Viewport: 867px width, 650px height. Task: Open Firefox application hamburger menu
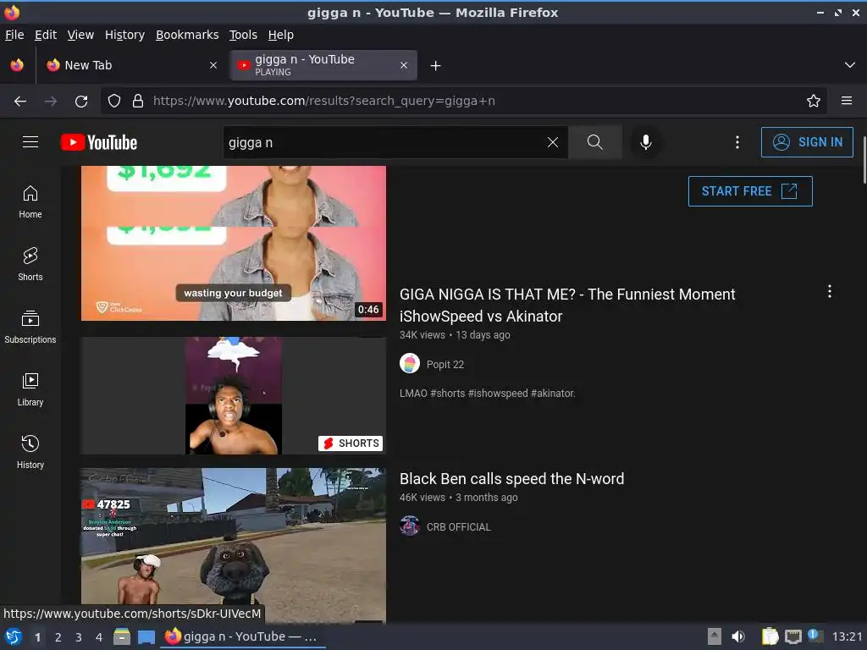(847, 102)
